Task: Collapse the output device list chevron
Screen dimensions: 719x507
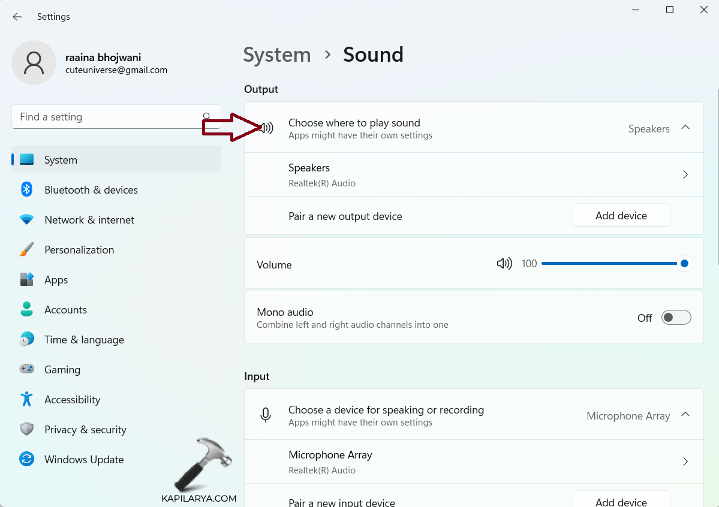Action: (x=685, y=128)
